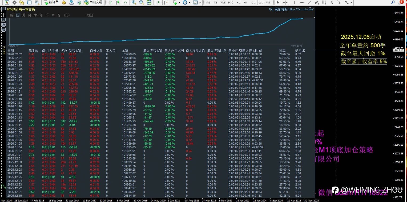407x202 pixels.
Task: Choose the Fibonacci retracement tool
Action: pyautogui.click(x=324, y=2)
